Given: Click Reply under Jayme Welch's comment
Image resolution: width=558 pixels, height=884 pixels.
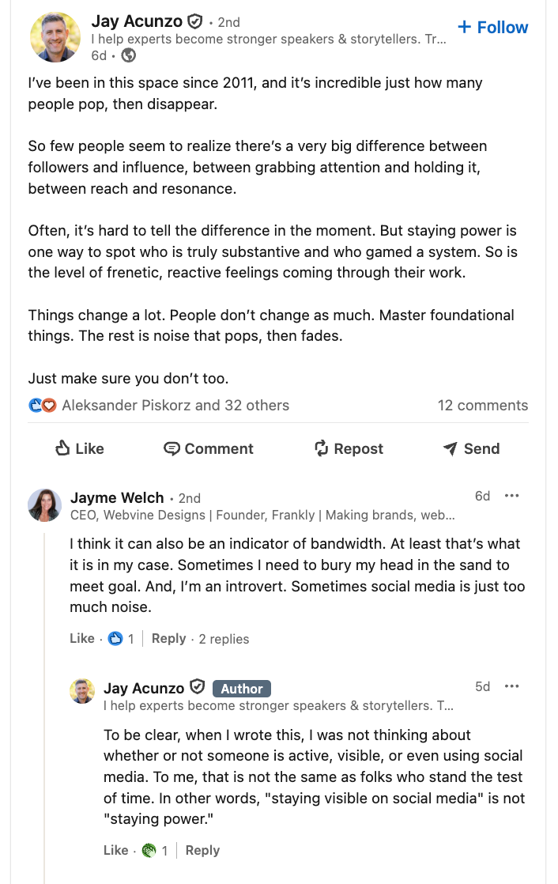Looking at the screenshot, I should [168, 638].
